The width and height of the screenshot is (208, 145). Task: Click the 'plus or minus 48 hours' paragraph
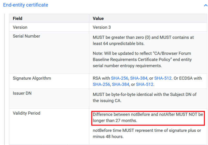pos(147,133)
